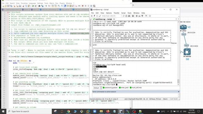Click the Paste icon in SecureCRT toolbar
Image resolution: width=203 pixels, height=114 pixels.
point(126,16)
